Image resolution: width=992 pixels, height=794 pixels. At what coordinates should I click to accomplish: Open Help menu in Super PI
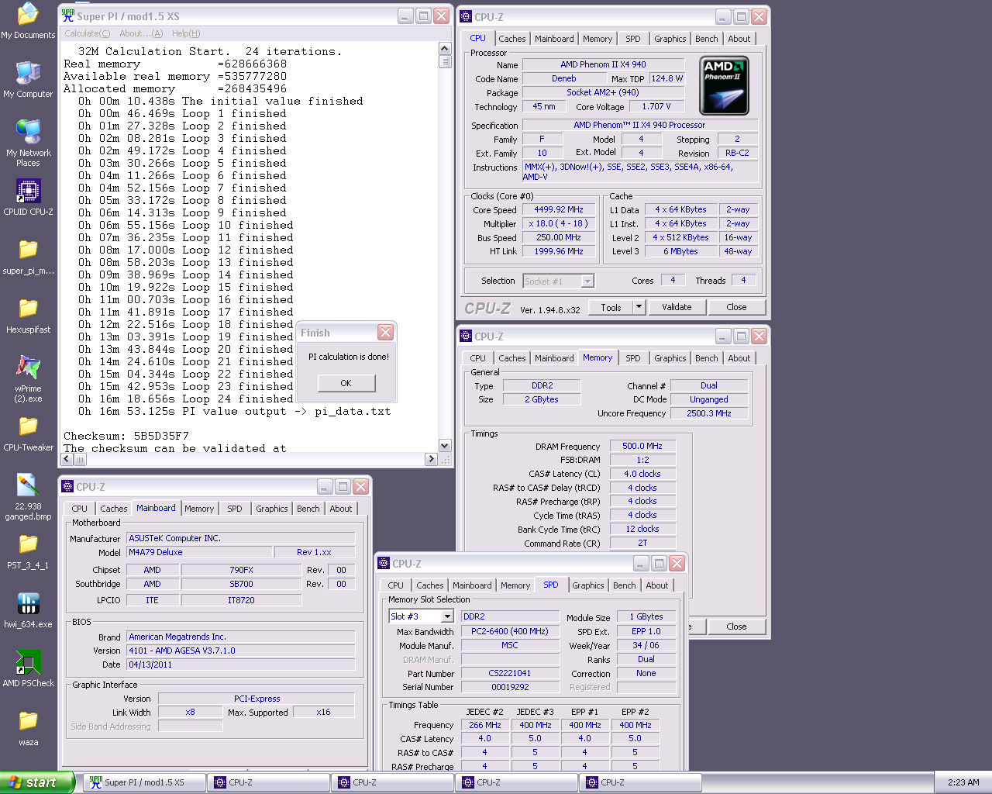click(186, 33)
